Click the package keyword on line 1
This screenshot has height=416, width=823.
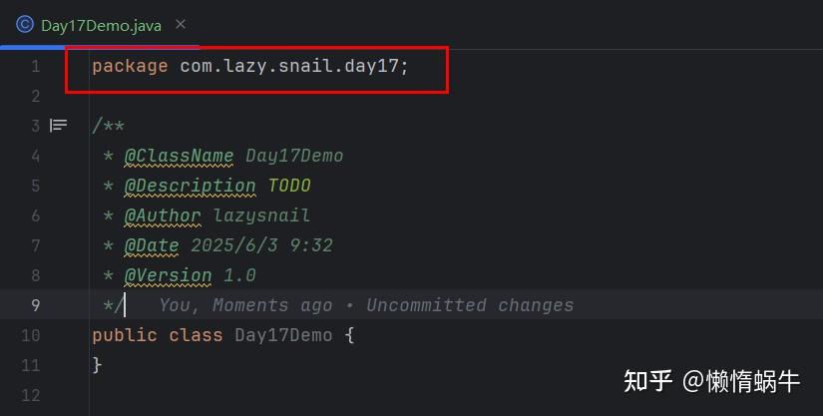[130, 66]
